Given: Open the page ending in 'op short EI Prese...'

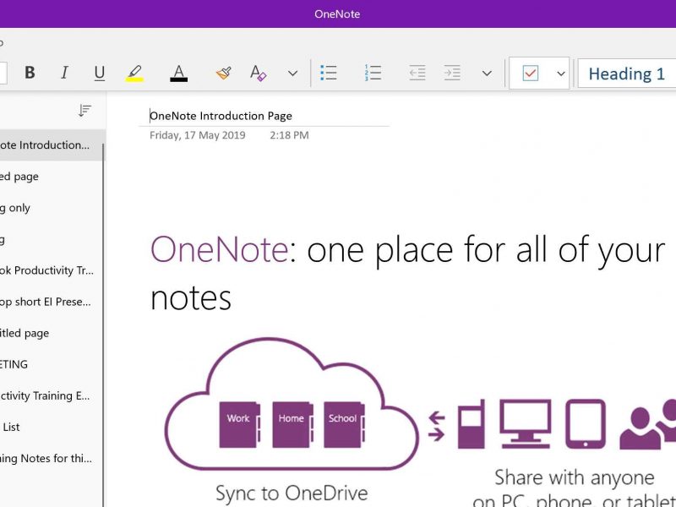Looking at the screenshot, I should click(x=52, y=302).
